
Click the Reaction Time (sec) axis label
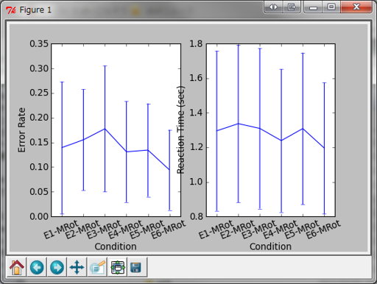point(180,130)
